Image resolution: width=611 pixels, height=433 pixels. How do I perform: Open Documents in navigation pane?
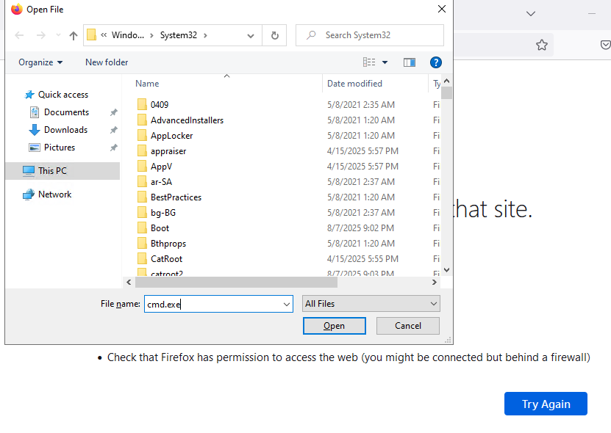[x=66, y=112]
